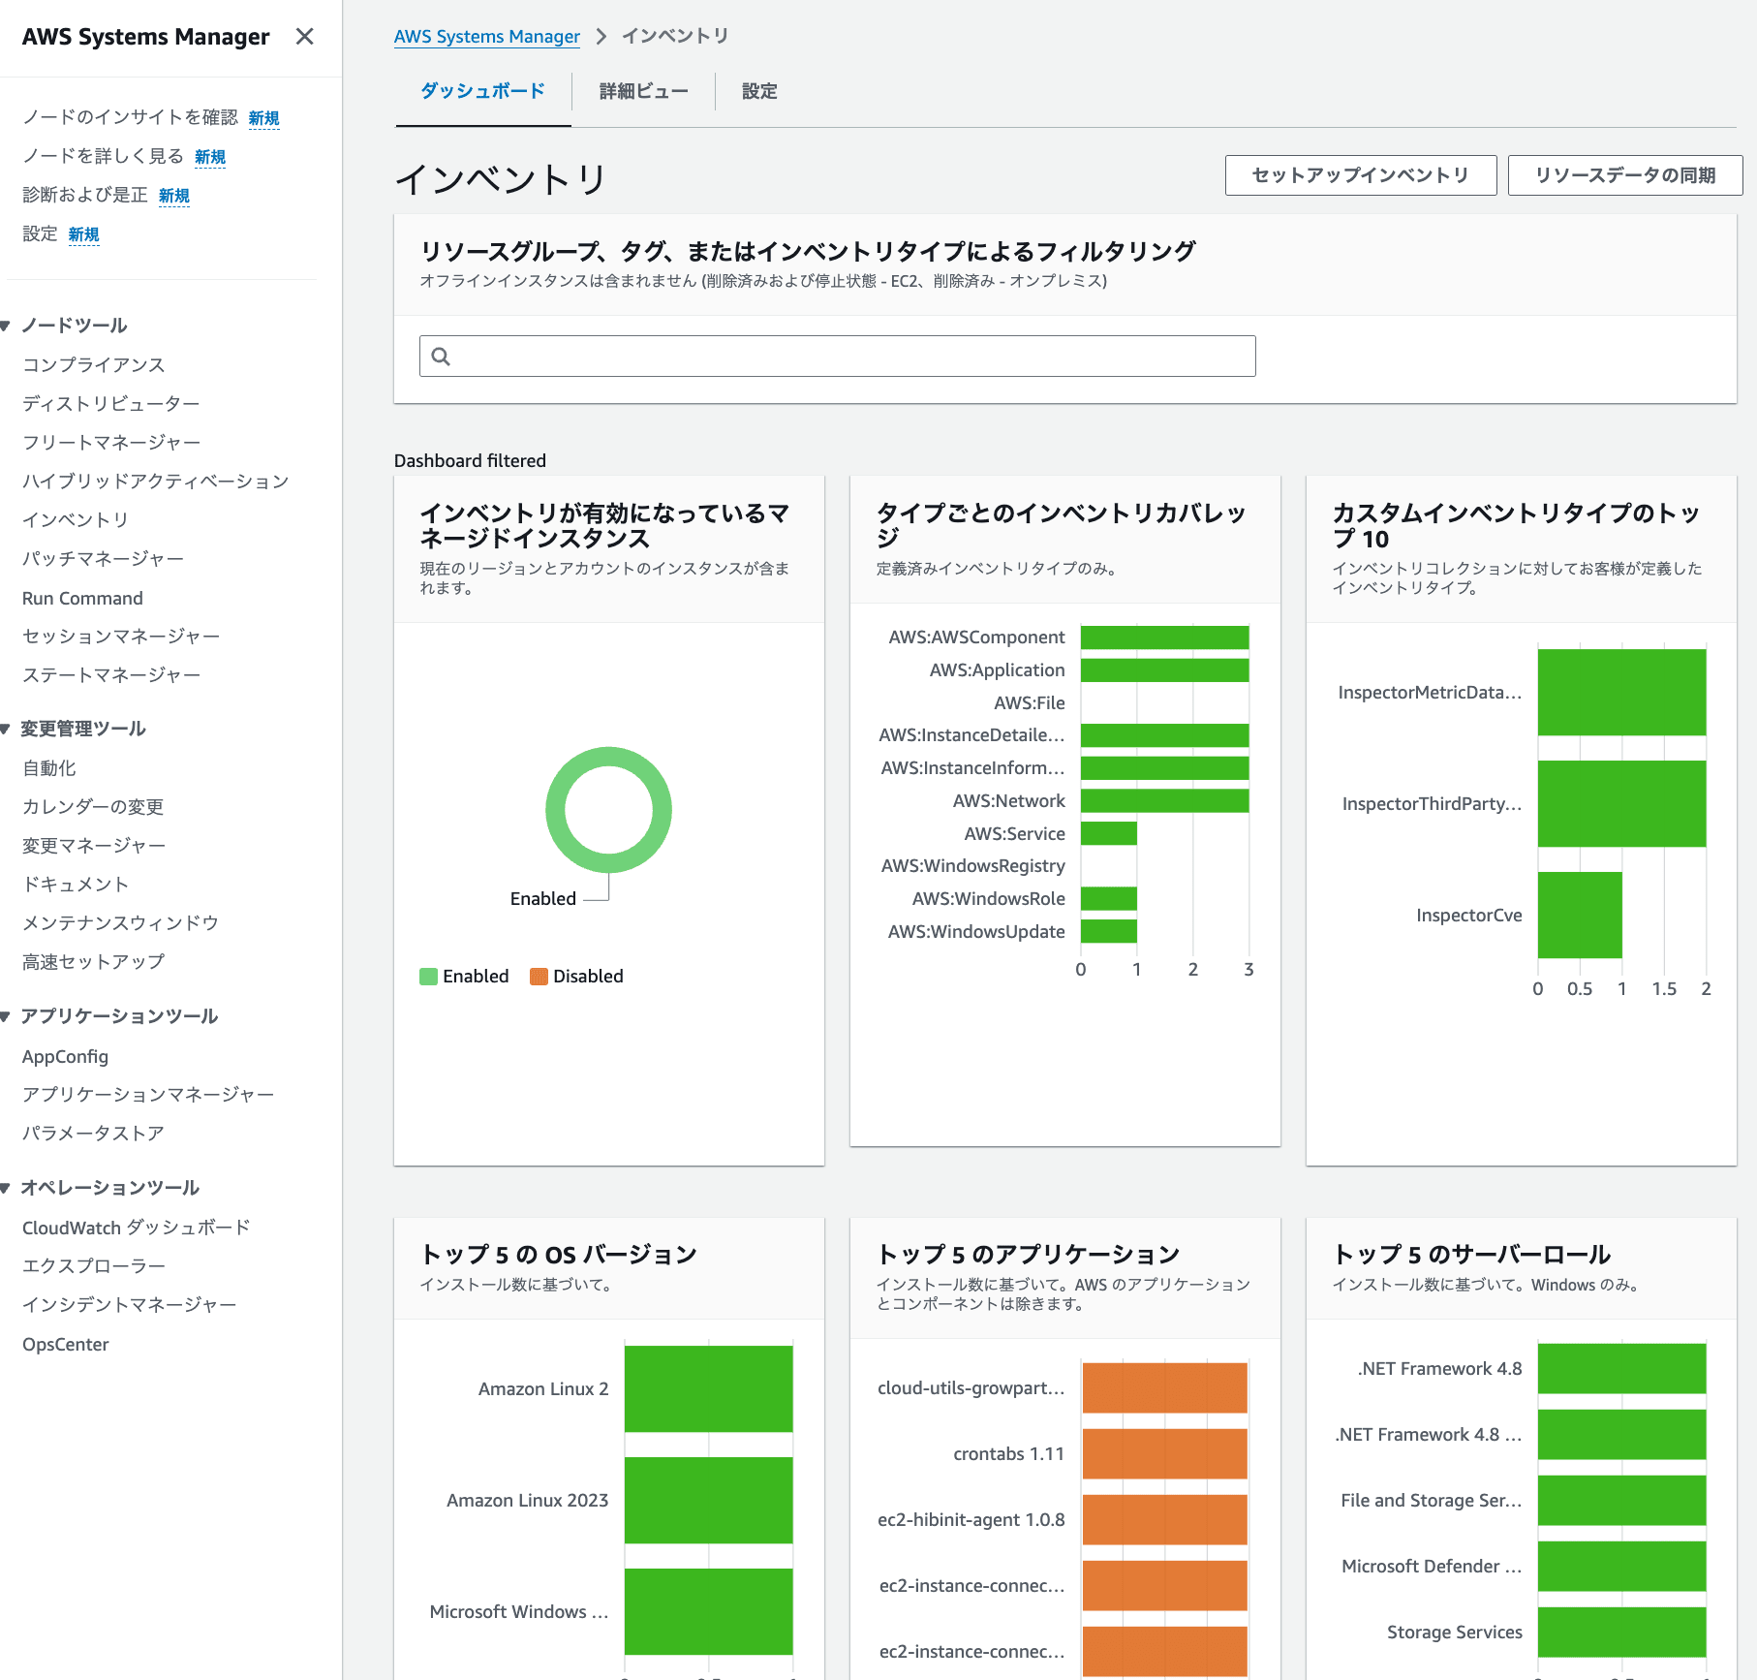Open ステートマネージャー

[111, 674]
